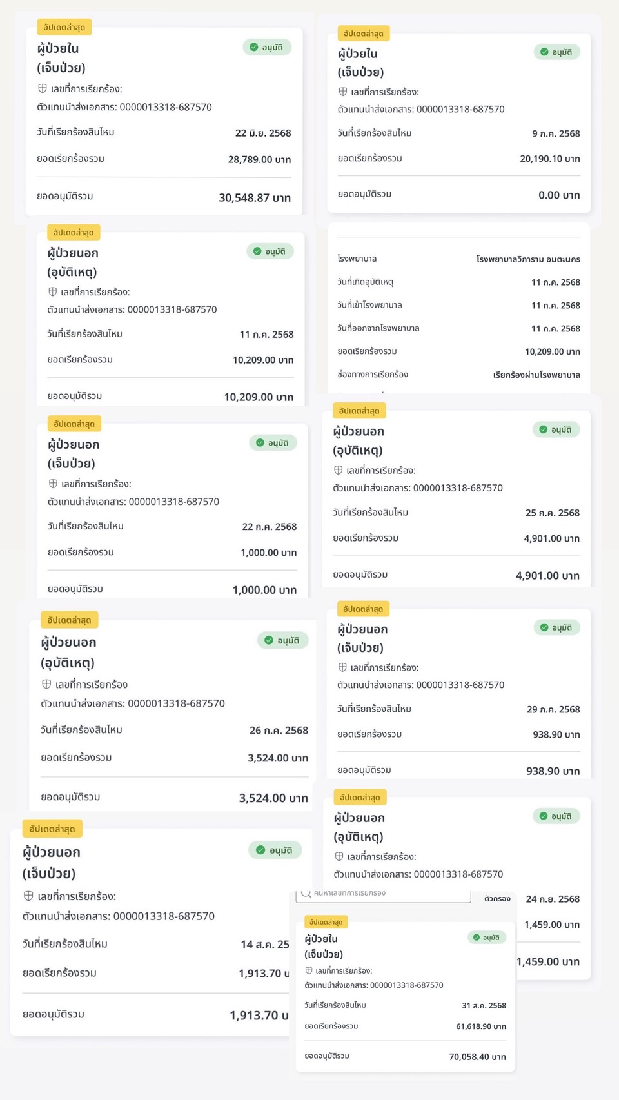Open the ตัวกรอง filter option
The image size is (619, 1100).
pyautogui.click(x=497, y=898)
